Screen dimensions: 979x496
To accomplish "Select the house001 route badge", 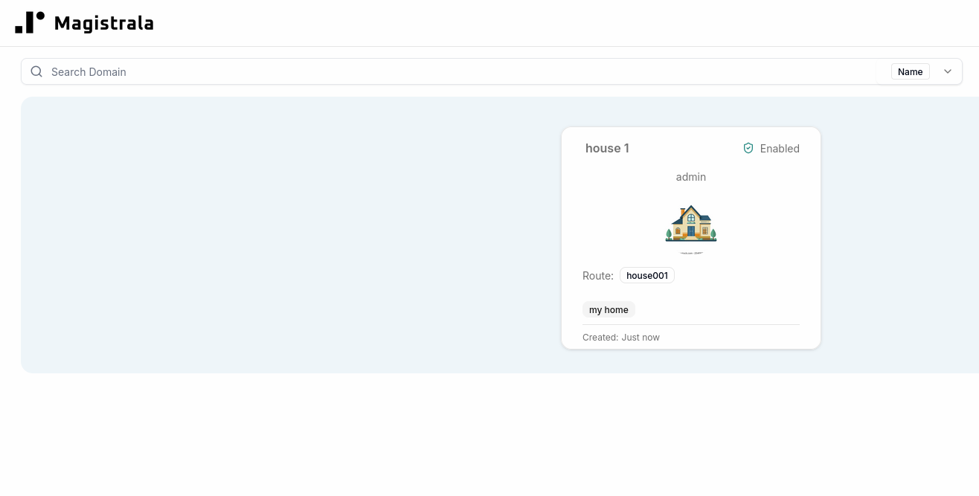I will tap(646, 275).
